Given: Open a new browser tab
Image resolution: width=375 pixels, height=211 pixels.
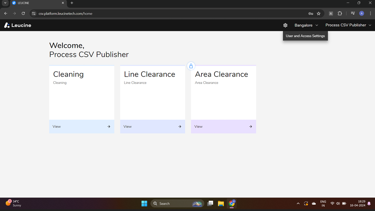Looking at the screenshot, I should click(x=72, y=3).
